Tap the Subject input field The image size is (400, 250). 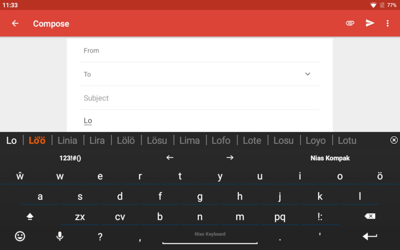pyautogui.click(x=199, y=98)
